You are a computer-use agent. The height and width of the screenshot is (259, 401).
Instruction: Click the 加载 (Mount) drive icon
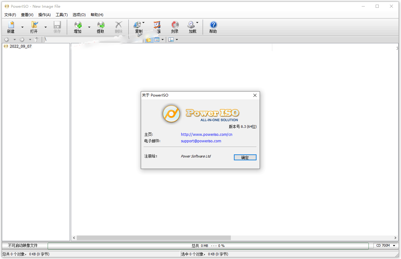click(x=191, y=25)
